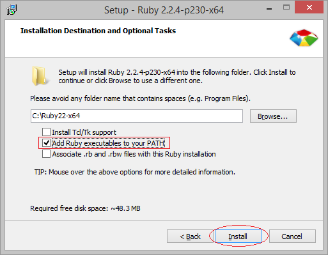Image resolution: width=328 pixels, height=255 pixels.
Task: Click the Add Ruby executables to your PATH label
Action: tap(109, 143)
